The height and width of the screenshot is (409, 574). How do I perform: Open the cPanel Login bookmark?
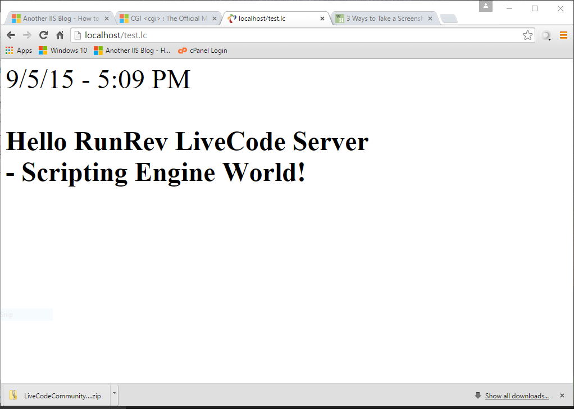pos(203,51)
